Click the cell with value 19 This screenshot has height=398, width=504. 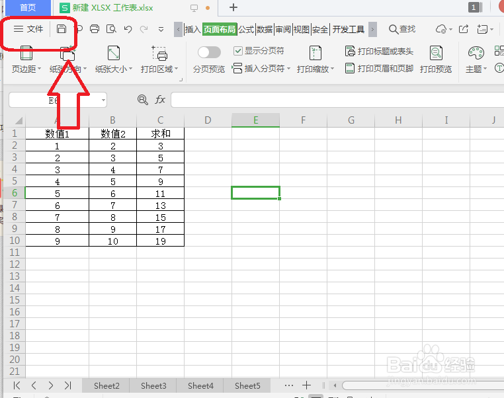[x=160, y=241]
